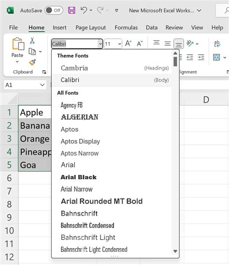This screenshot has width=229, height=265.
Task: Open the Clipboard dialog launcher
Action: click(x=44, y=72)
